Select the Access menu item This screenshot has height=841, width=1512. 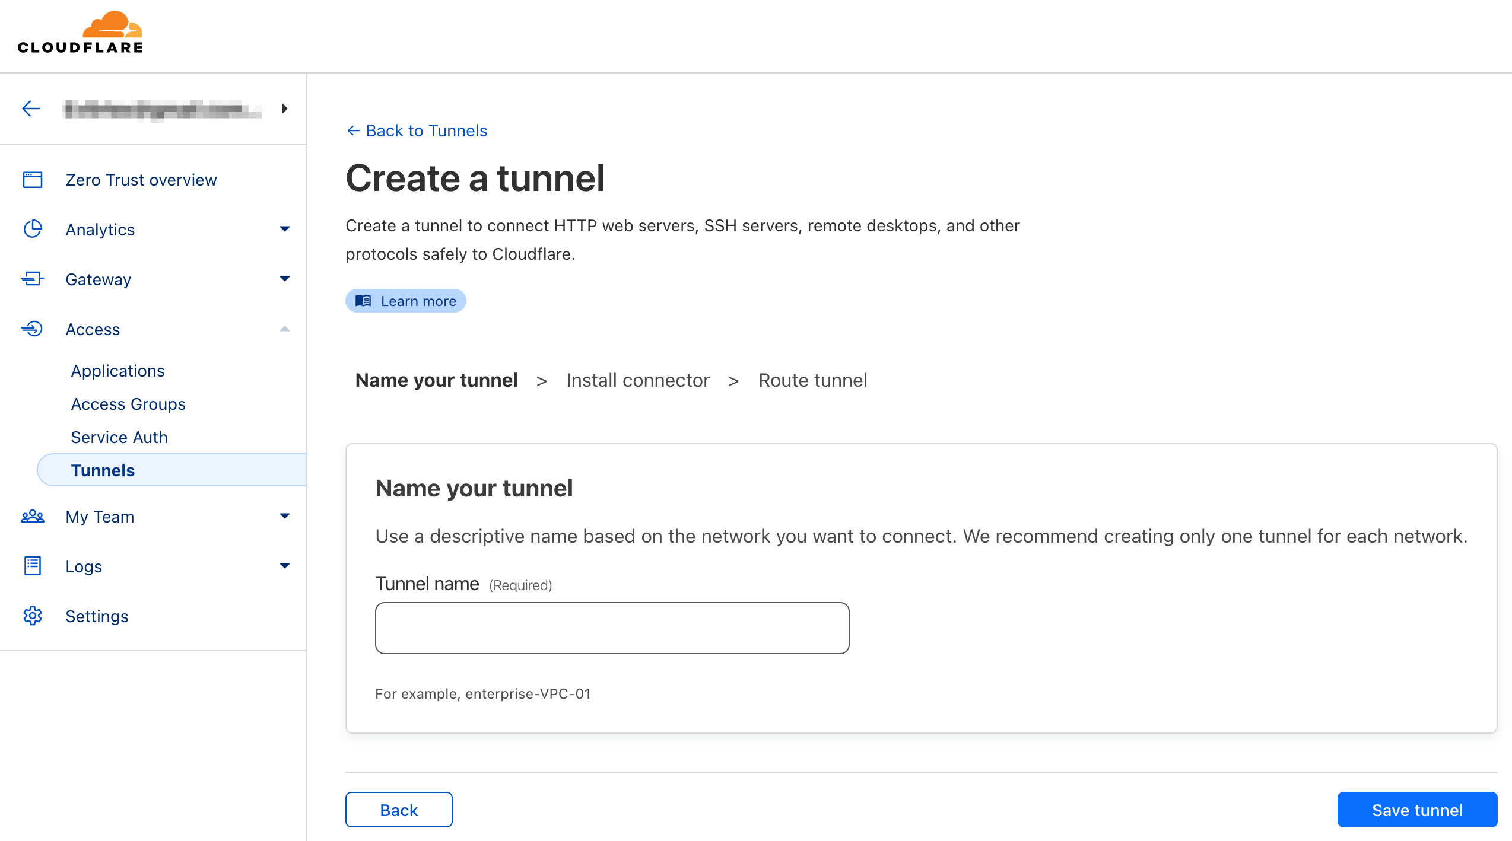pos(93,329)
